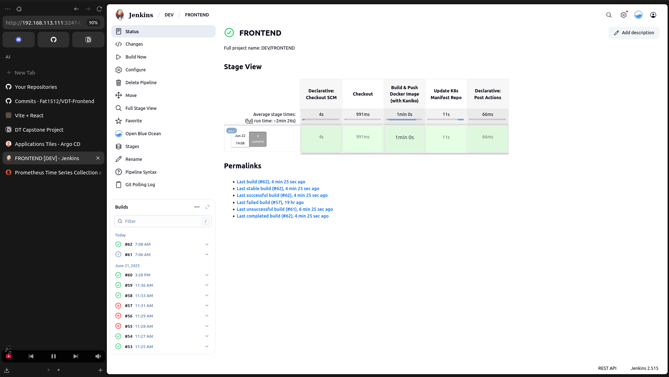The image size is (669, 377).
Task: Open Blue Ocean from side menu
Action: (163, 134)
